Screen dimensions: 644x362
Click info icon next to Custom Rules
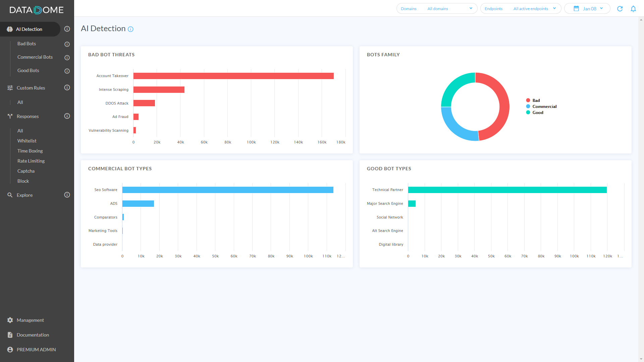point(67,87)
